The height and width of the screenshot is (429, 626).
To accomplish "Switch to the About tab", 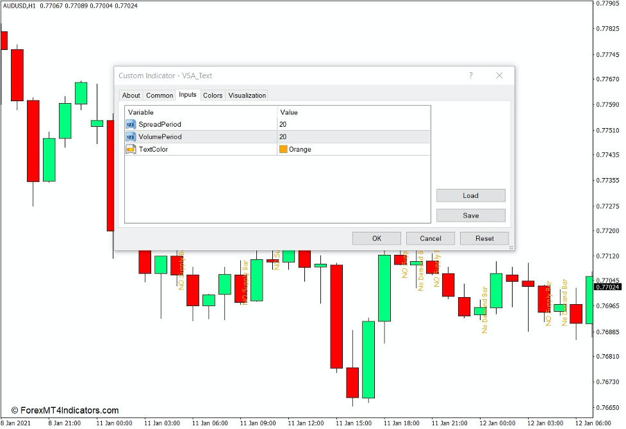I will pyautogui.click(x=131, y=95).
